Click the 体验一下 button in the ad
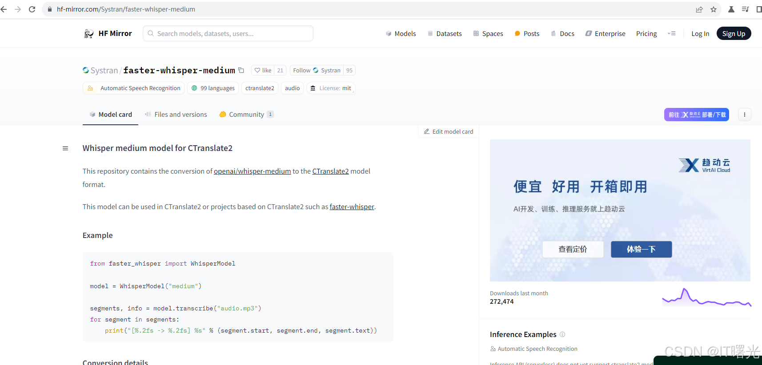762x365 pixels. pyautogui.click(x=641, y=250)
